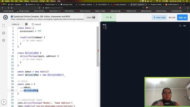The width and height of the screenshot is (190, 107).
Task: Open the help question mark
Action: click(4, 102)
